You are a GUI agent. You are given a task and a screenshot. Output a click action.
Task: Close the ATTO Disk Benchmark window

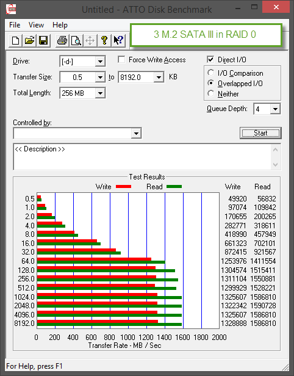coord(276,7)
